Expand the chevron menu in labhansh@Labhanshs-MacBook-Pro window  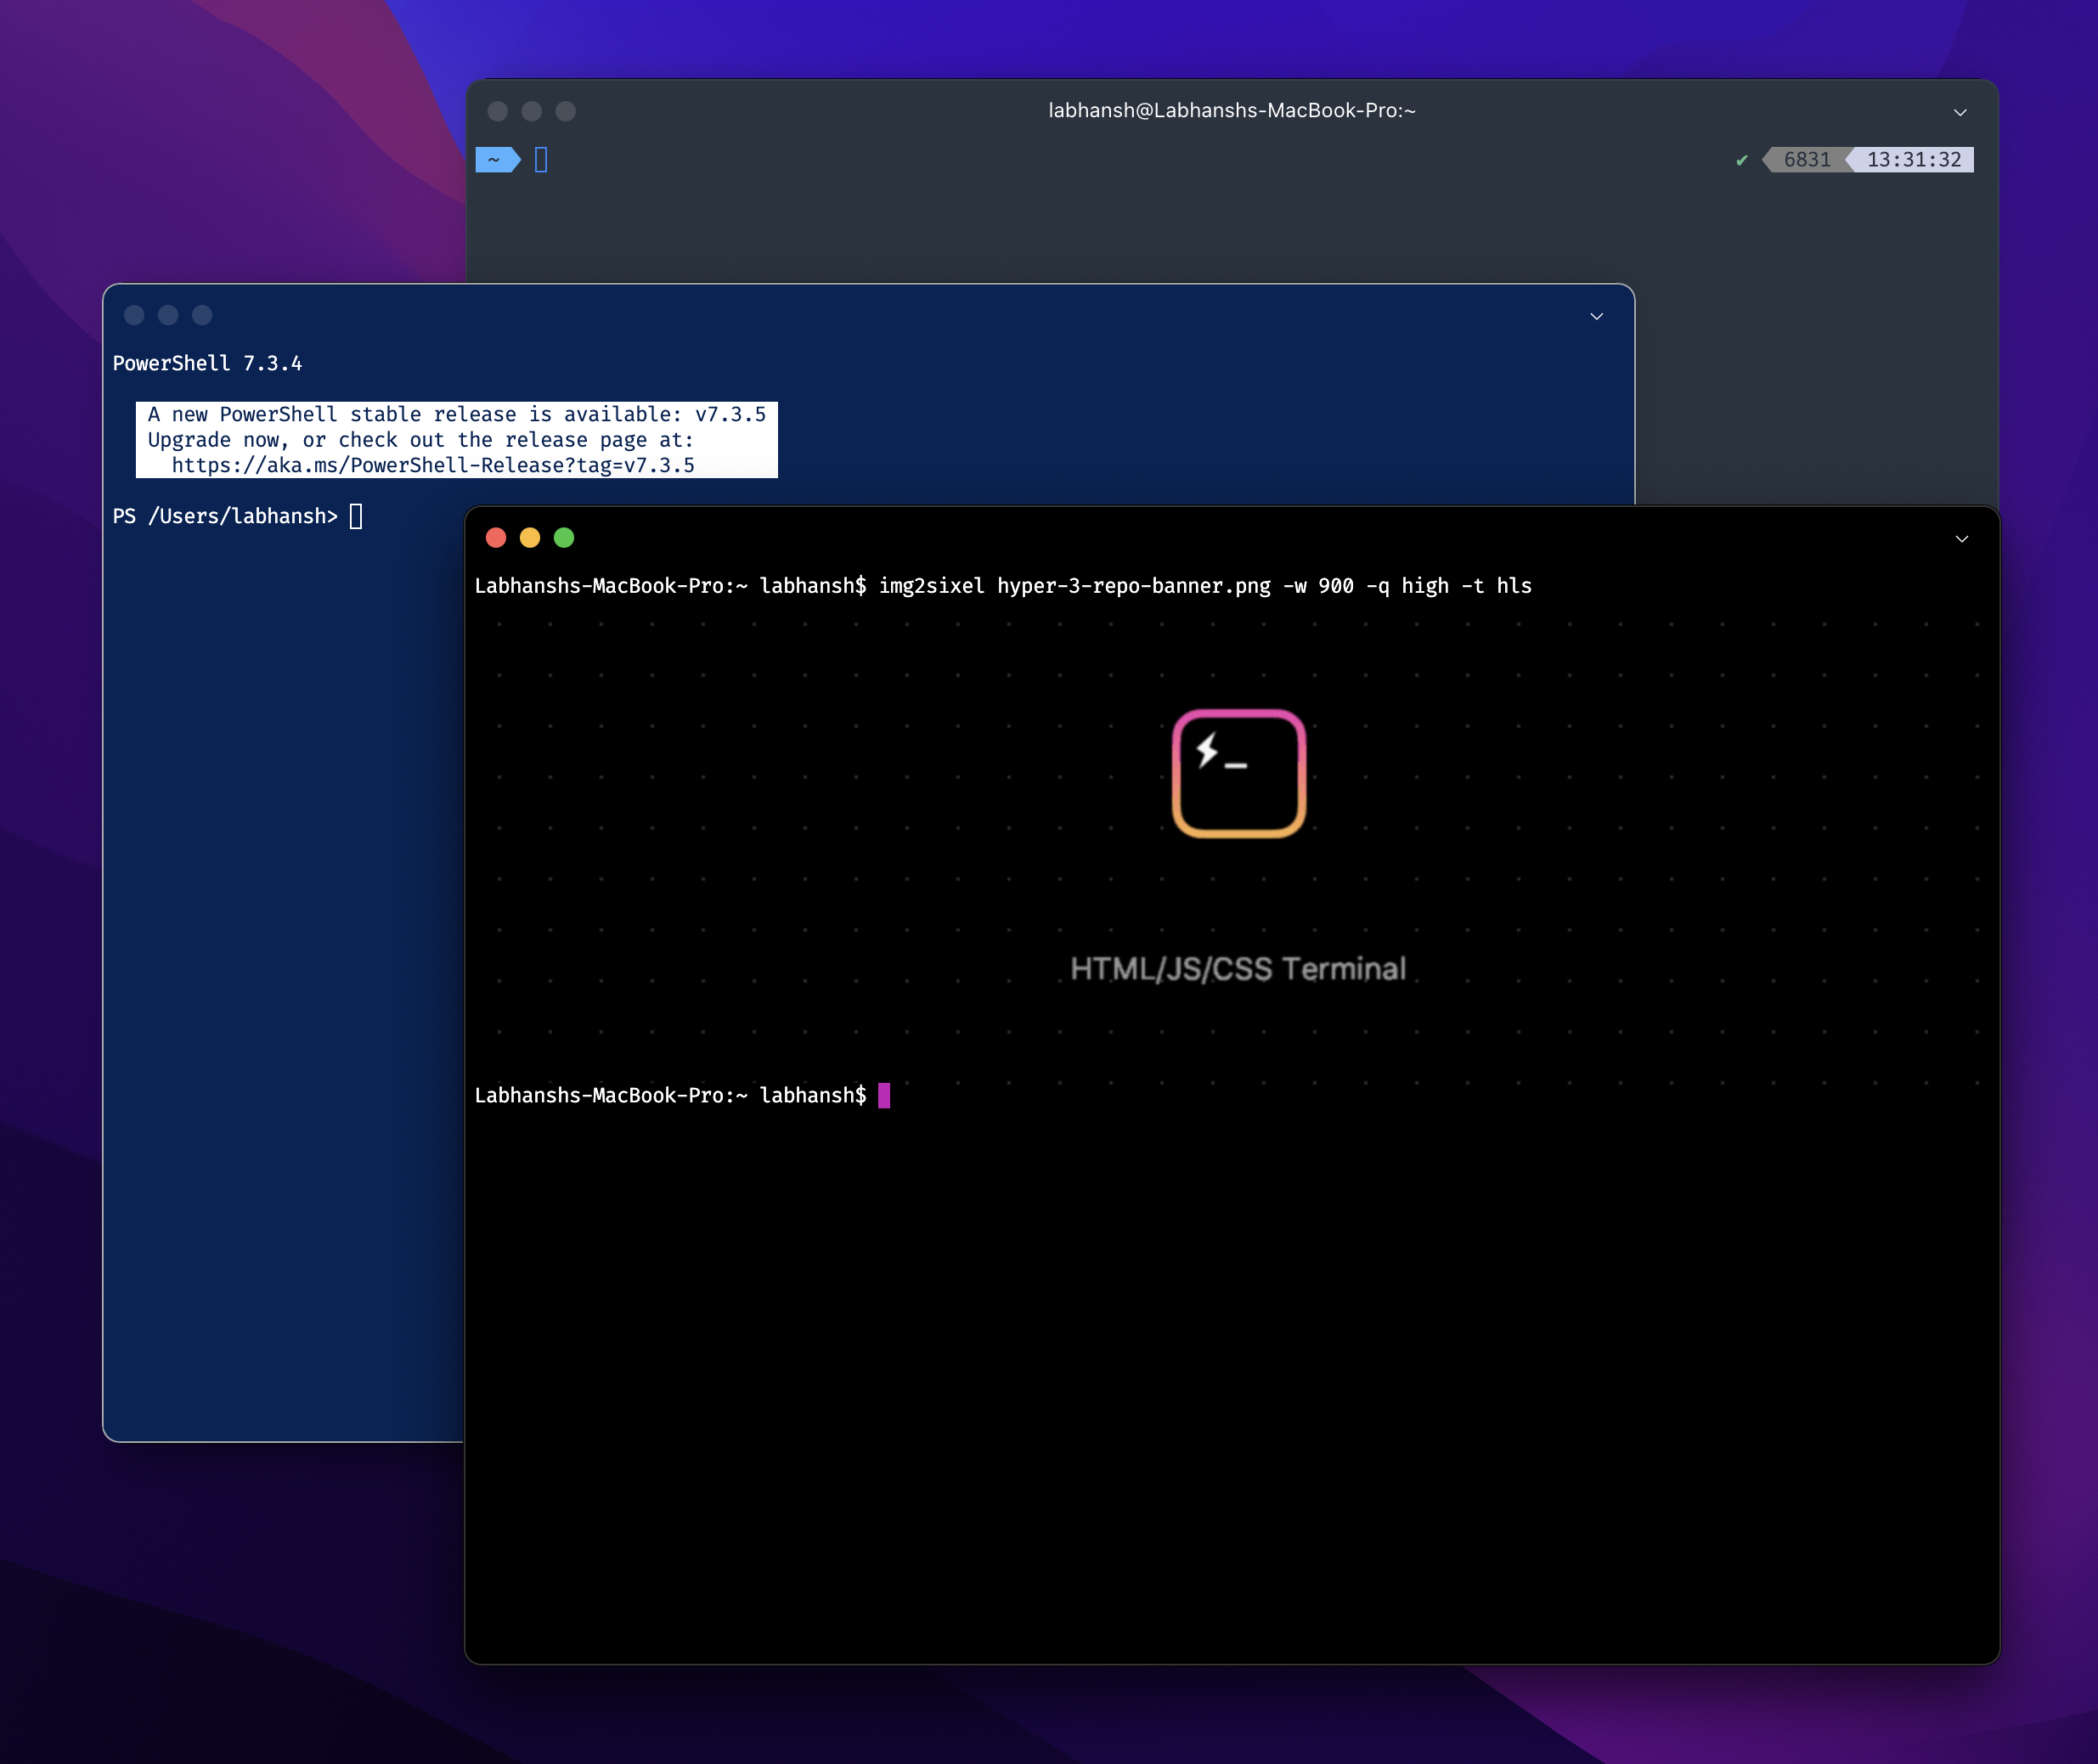click(x=1960, y=113)
